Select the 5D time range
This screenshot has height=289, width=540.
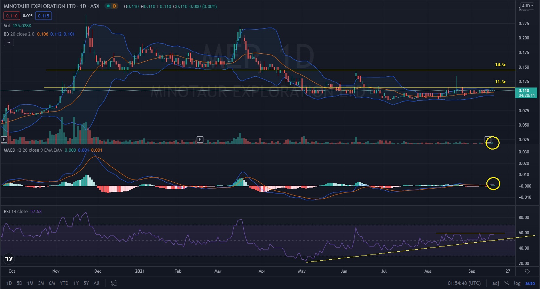pyautogui.click(x=19, y=283)
